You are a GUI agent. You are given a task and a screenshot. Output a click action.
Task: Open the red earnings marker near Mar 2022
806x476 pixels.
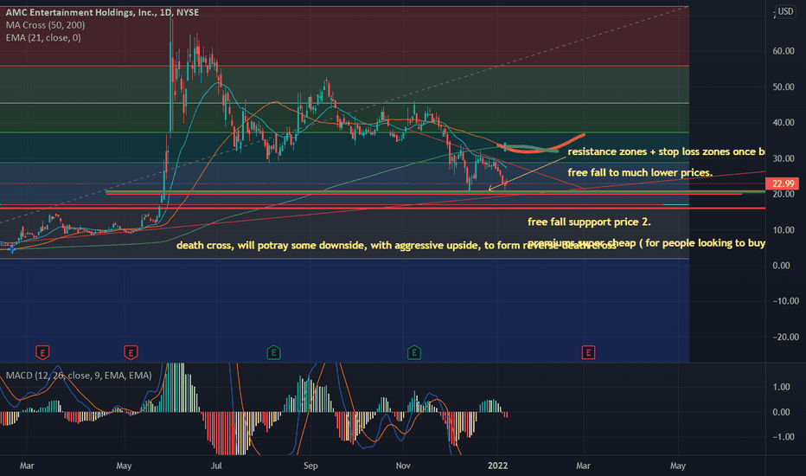tap(588, 352)
